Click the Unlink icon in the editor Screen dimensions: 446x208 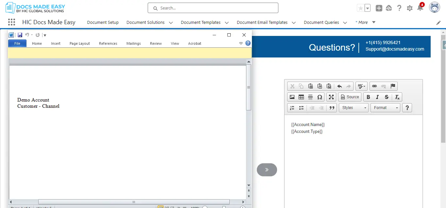pos(384,86)
